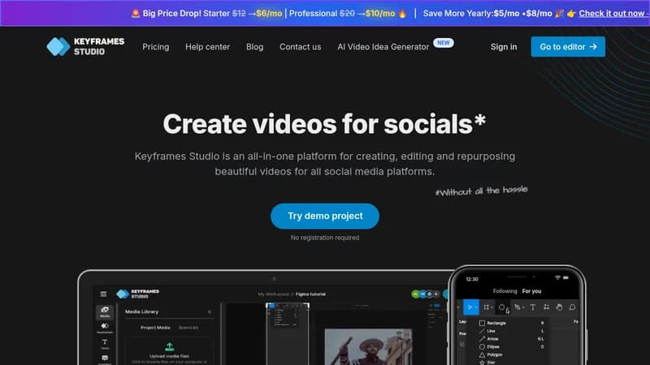Click the Wi-Fi icon on the phone status bar
Viewport: 650px width, 365px height.
pyautogui.click(x=557, y=277)
